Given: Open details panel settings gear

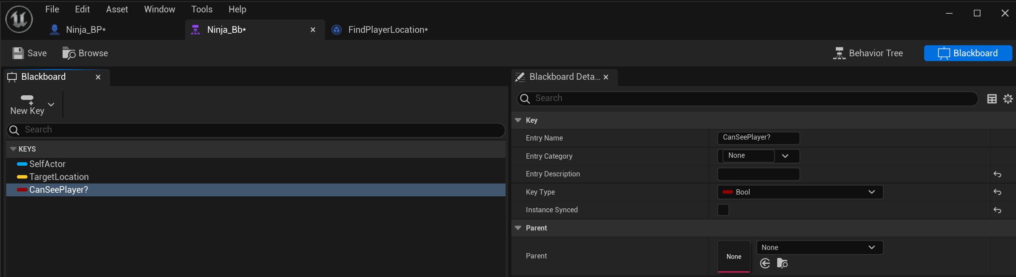Looking at the screenshot, I should coord(1008,99).
